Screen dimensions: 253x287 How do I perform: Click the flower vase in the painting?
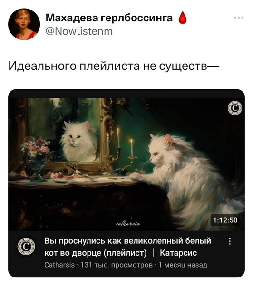[36, 157]
